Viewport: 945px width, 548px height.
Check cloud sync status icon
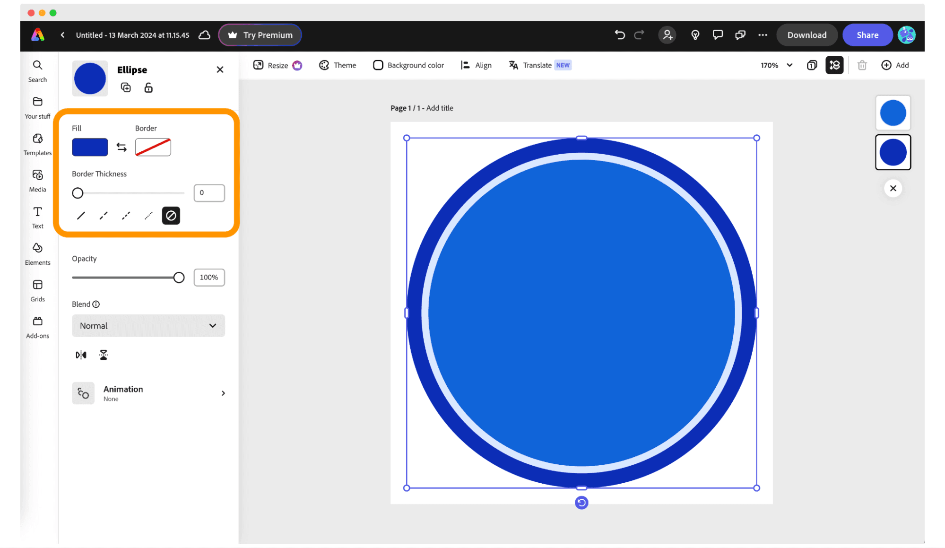[x=204, y=35]
